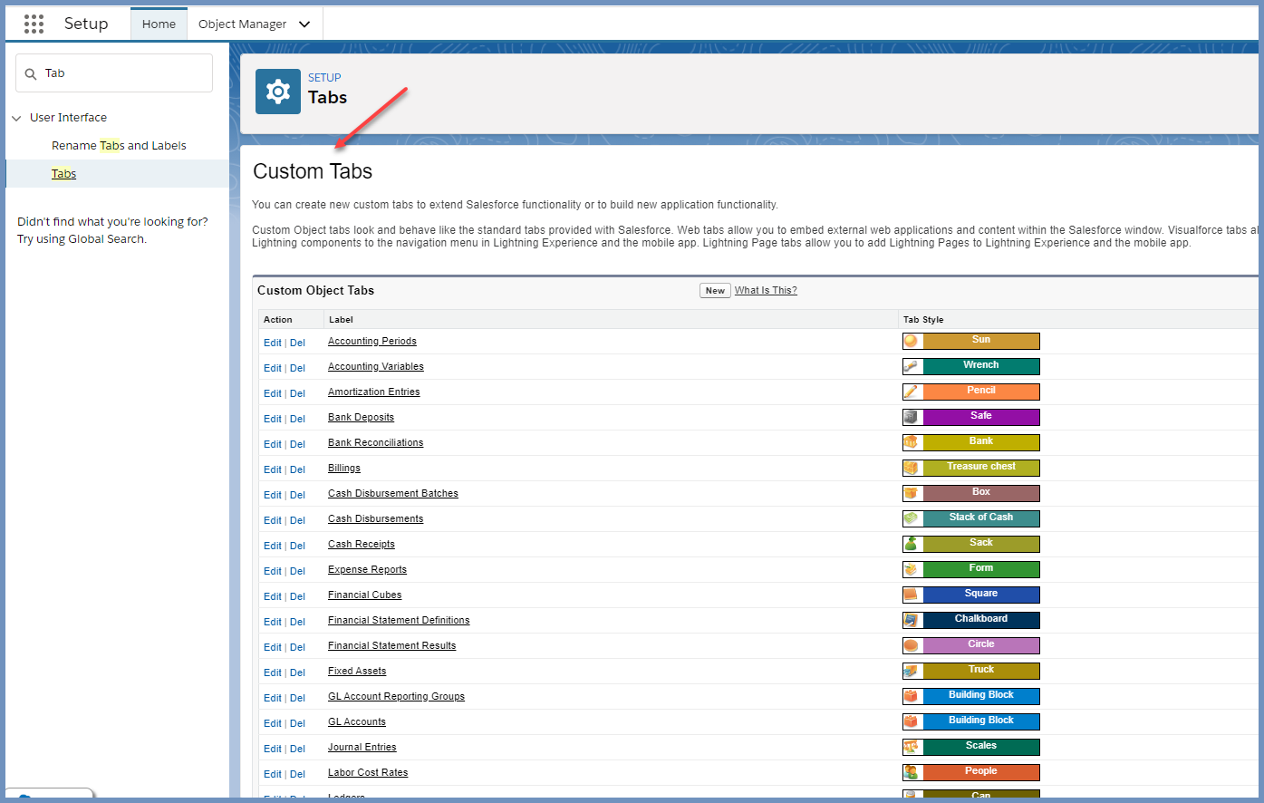Open the App Launcher grid icon
The width and height of the screenshot is (1264, 803).
point(34,24)
